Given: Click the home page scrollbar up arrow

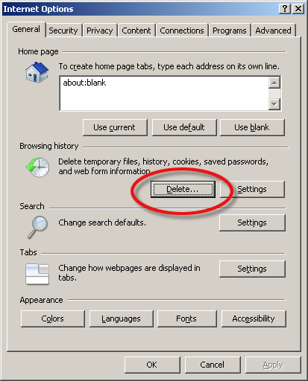Looking at the screenshot, I should (x=274, y=83).
